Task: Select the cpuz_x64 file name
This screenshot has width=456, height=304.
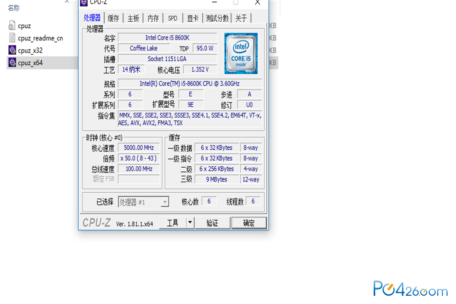Action: pos(30,63)
